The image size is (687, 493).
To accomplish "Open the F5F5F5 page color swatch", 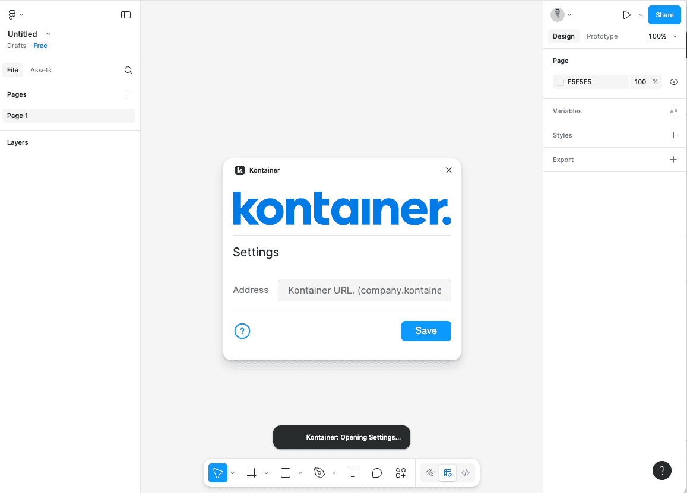I will click(559, 82).
